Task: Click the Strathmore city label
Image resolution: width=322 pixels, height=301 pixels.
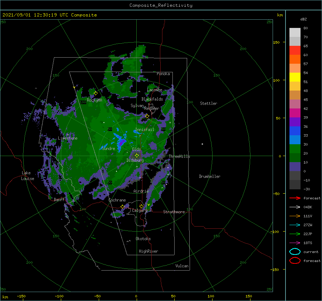Action: point(174,212)
